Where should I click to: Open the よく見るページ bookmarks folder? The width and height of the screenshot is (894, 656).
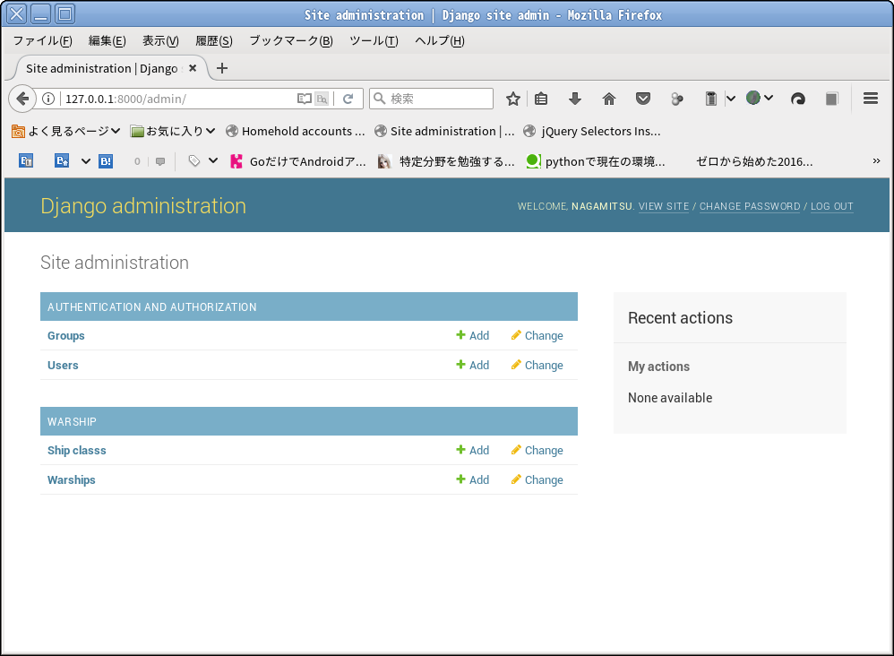click(66, 131)
